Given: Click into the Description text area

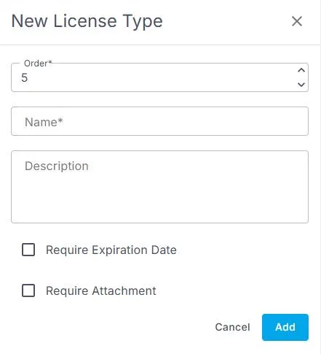Looking at the screenshot, I should 159,187.
